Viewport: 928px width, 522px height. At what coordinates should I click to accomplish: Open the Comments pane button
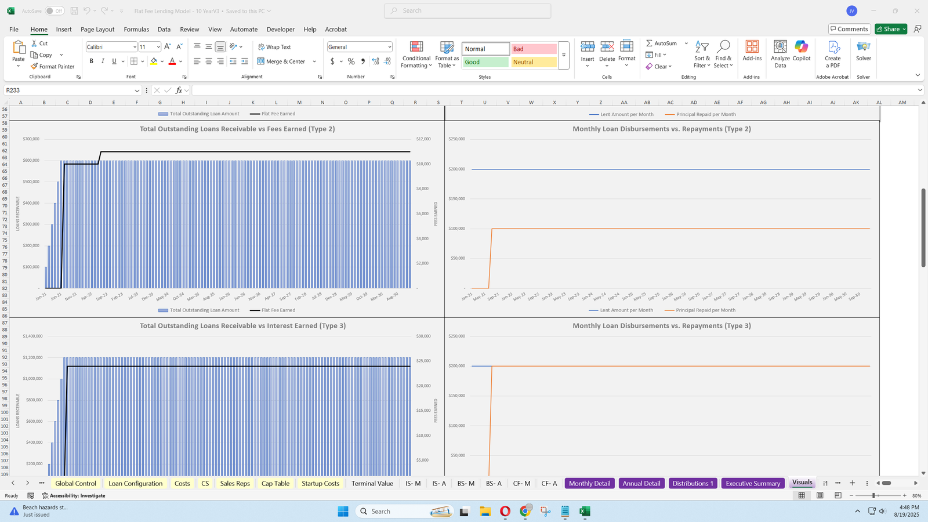pyautogui.click(x=849, y=29)
